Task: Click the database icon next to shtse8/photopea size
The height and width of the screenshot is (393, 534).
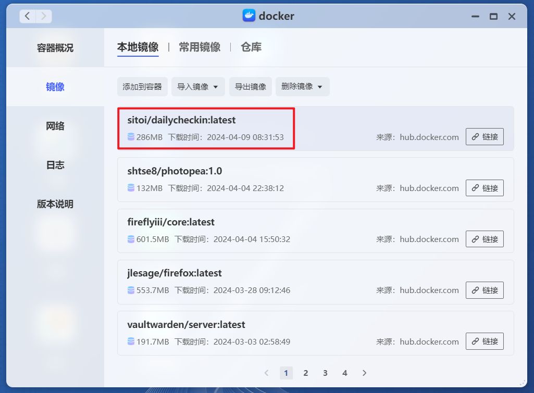Action: pyautogui.click(x=131, y=188)
